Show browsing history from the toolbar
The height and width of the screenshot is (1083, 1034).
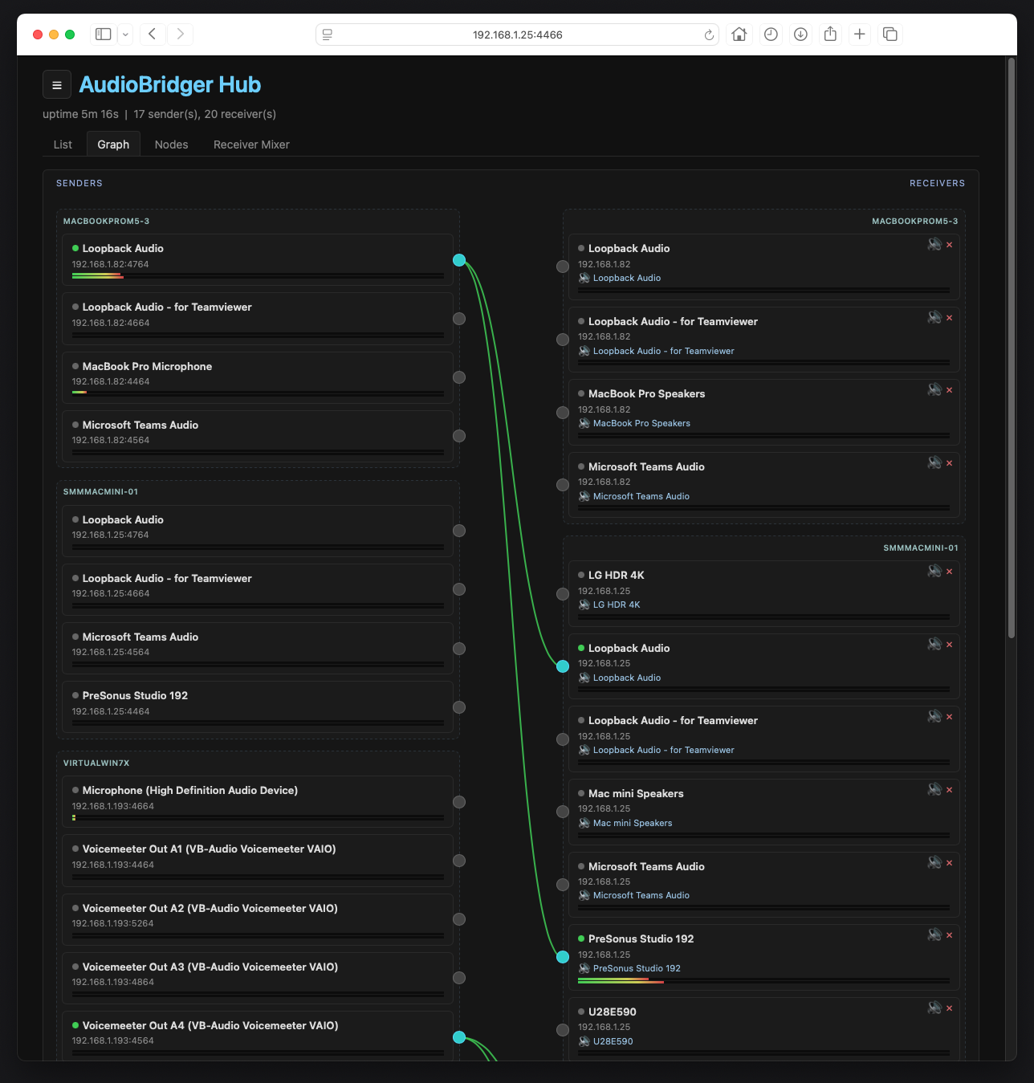pyautogui.click(x=771, y=34)
